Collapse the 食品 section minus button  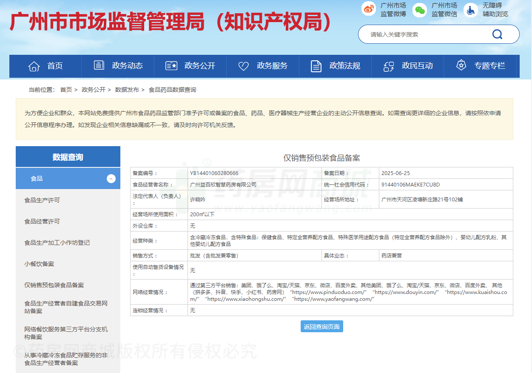[x=111, y=179]
